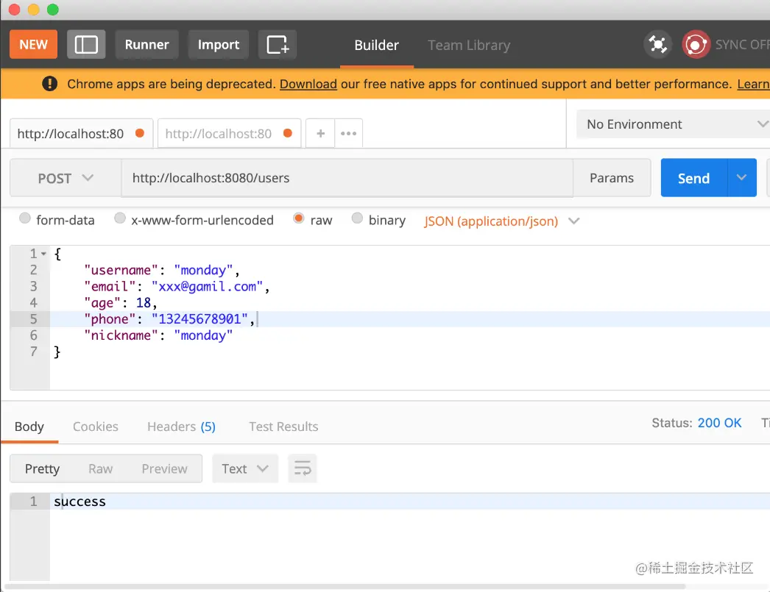Select the form-data radio button
The image size is (770, 592).
24,218
